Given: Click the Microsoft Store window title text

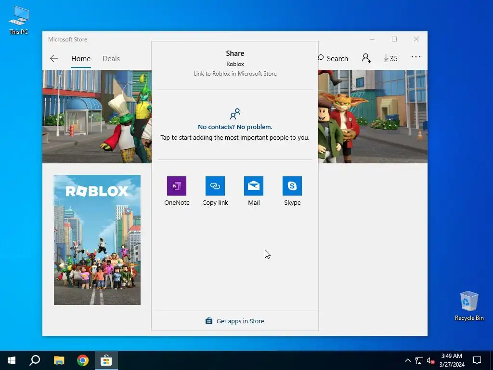Looking at the screenshot, I should click(67, 40).
